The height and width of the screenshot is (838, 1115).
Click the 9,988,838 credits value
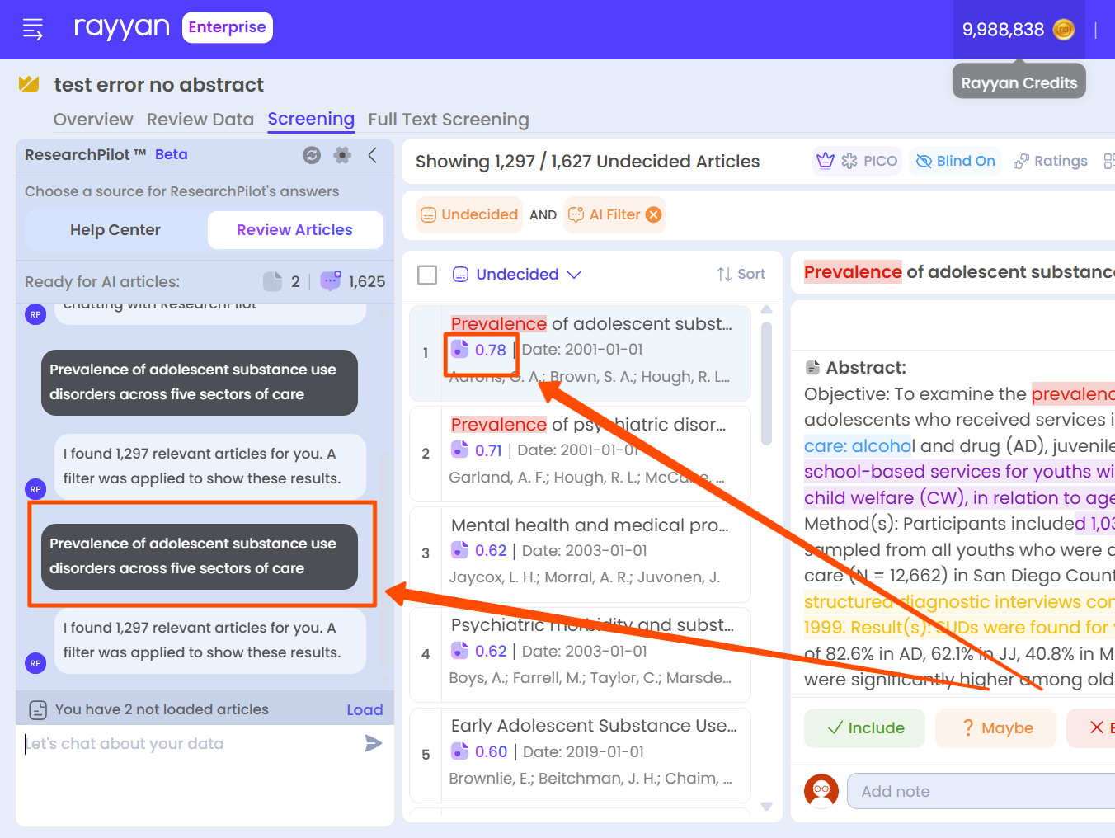point(1003,30)
